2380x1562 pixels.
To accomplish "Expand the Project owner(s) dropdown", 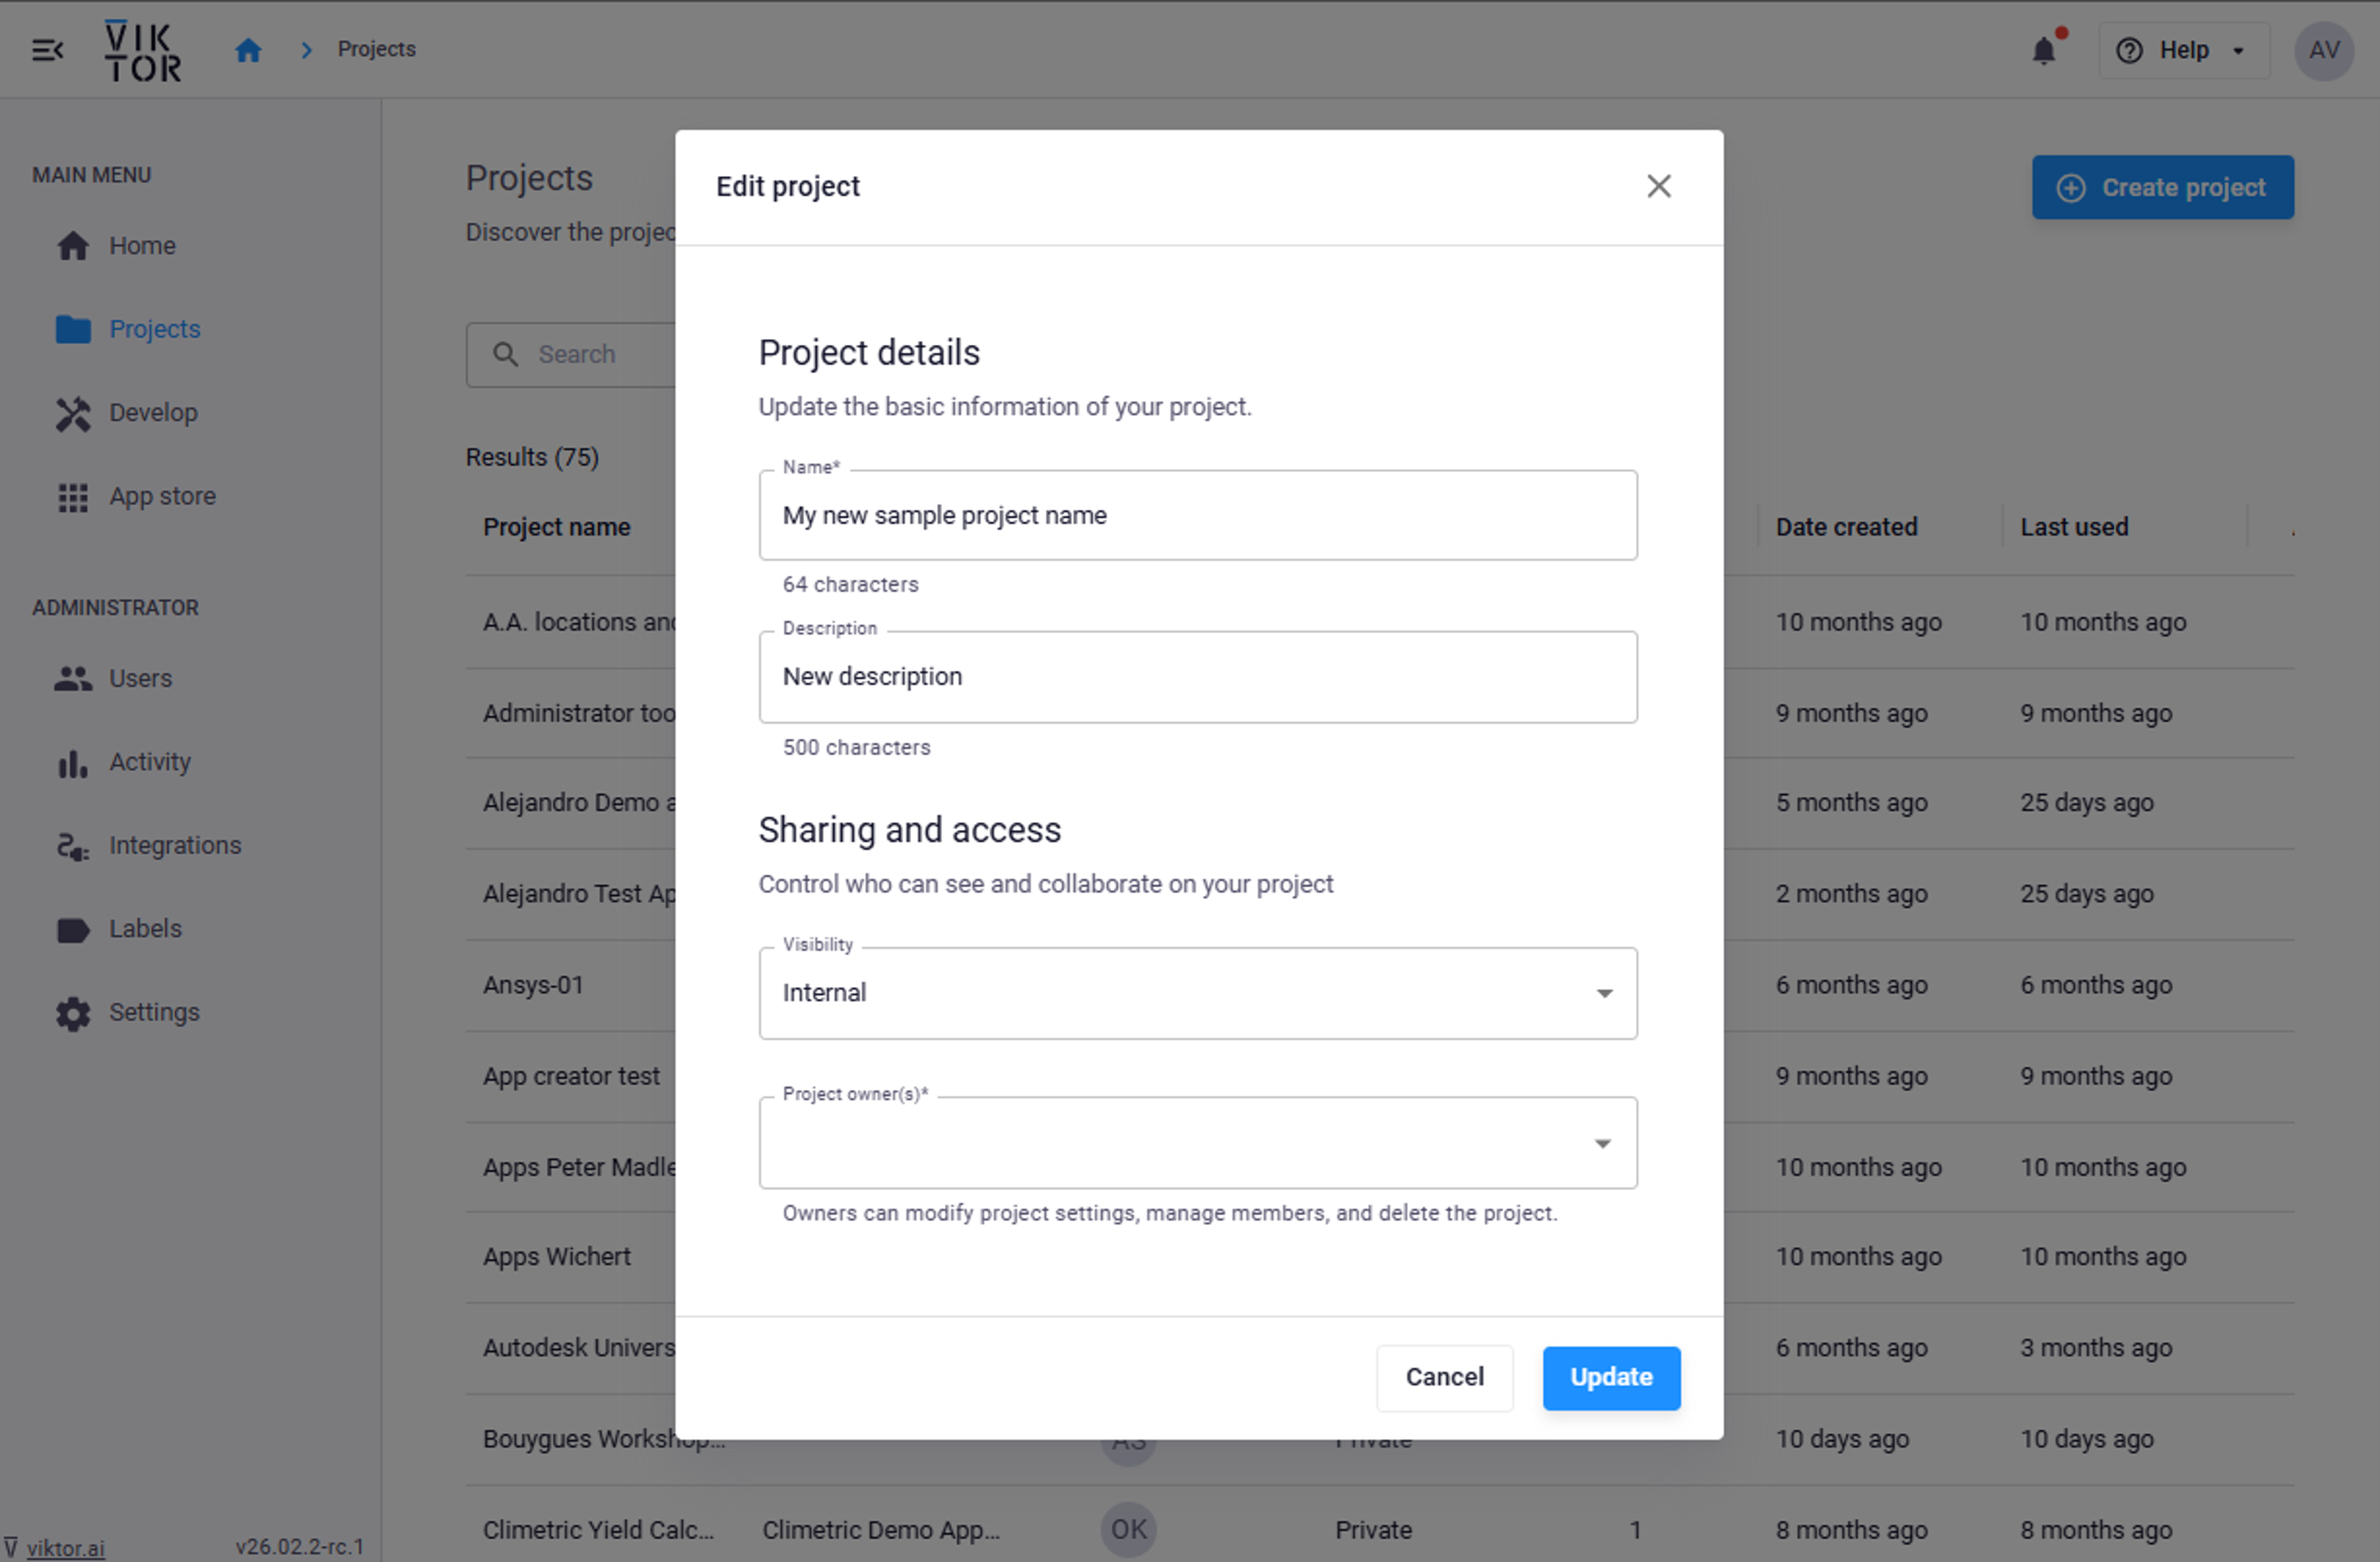I will (1197, 1143).
